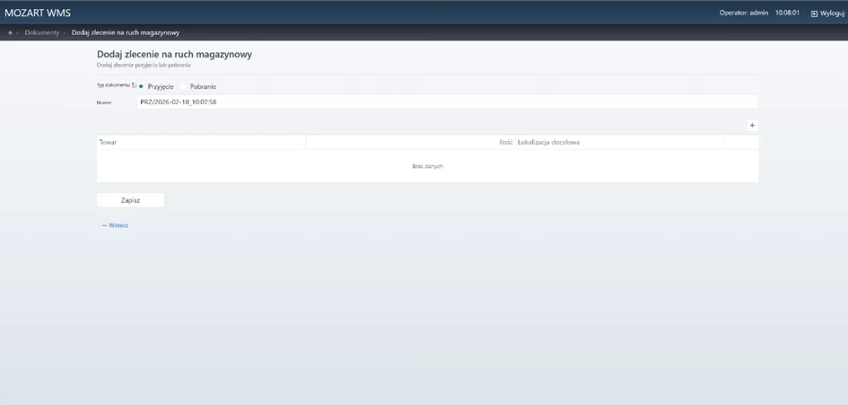Click the 'Typ dokumentu' field label

click(x=114, y=85)
